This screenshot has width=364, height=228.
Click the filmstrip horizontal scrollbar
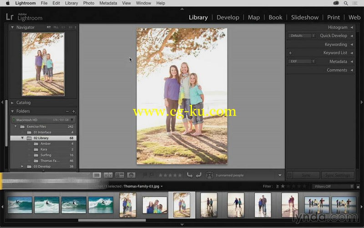pos(112,220)
